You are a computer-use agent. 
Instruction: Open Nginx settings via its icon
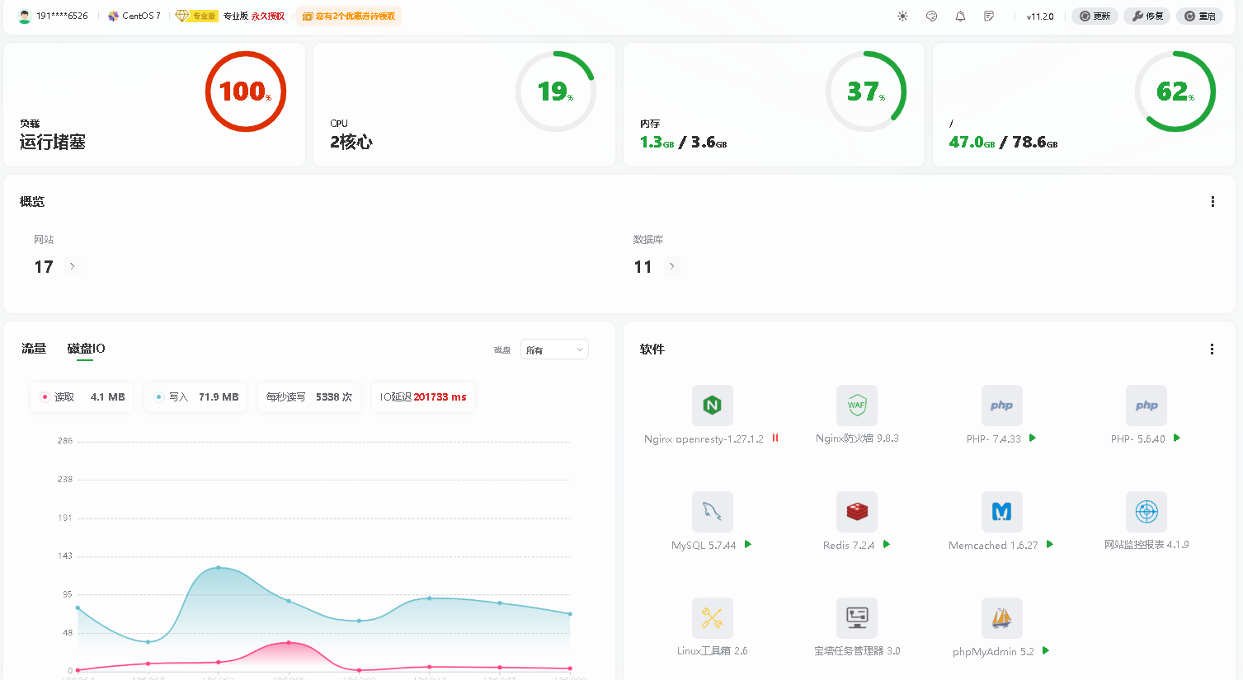pos(712,405)
